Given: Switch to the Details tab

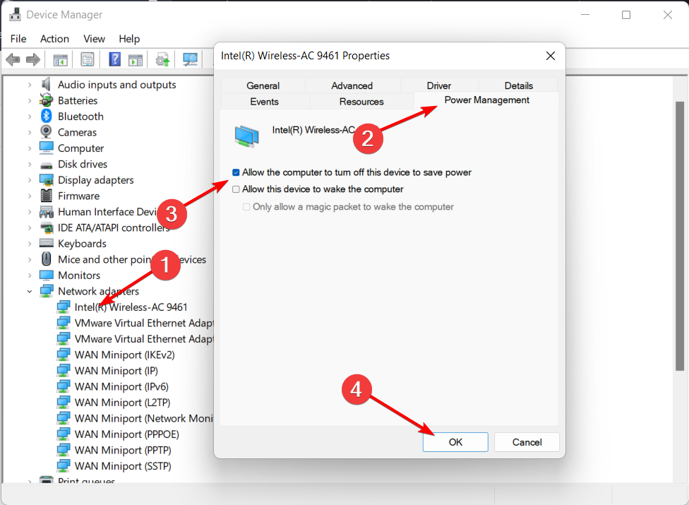Looking at the screenshot, I should [x=518, y=85].
